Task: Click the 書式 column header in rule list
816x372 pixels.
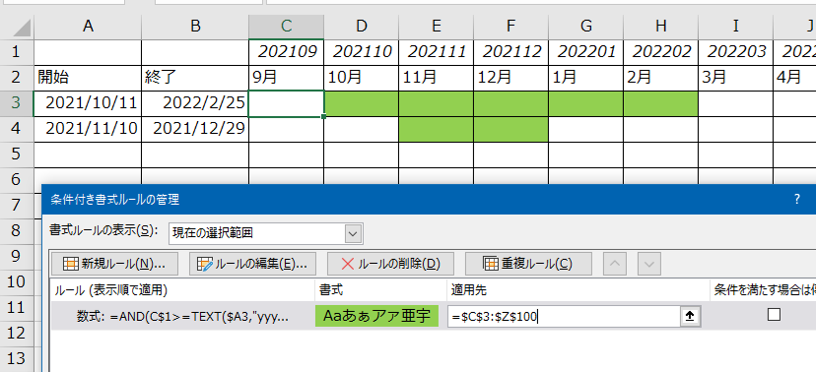Action: coord(380,291)
